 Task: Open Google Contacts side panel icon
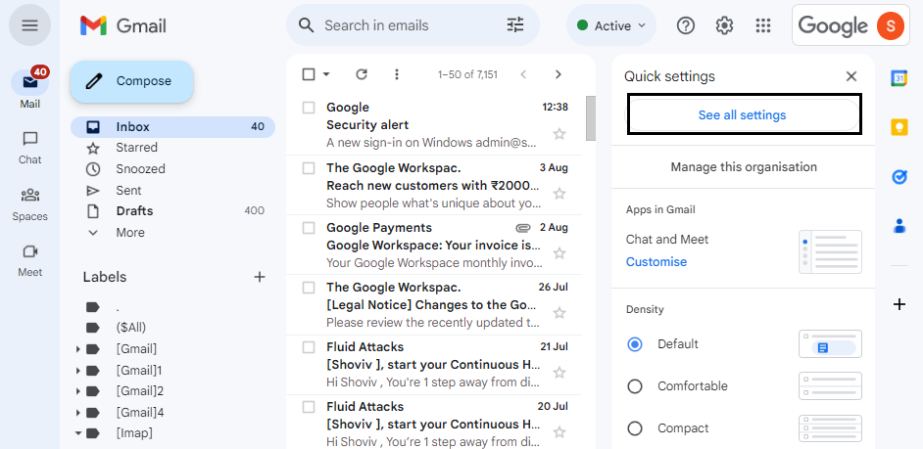tap(899, 226)
